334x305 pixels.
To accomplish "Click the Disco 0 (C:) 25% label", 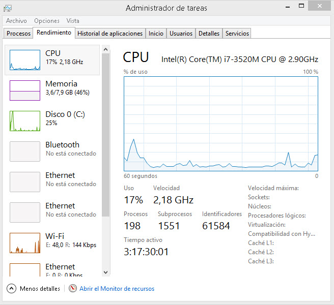I will click(65, 118).
